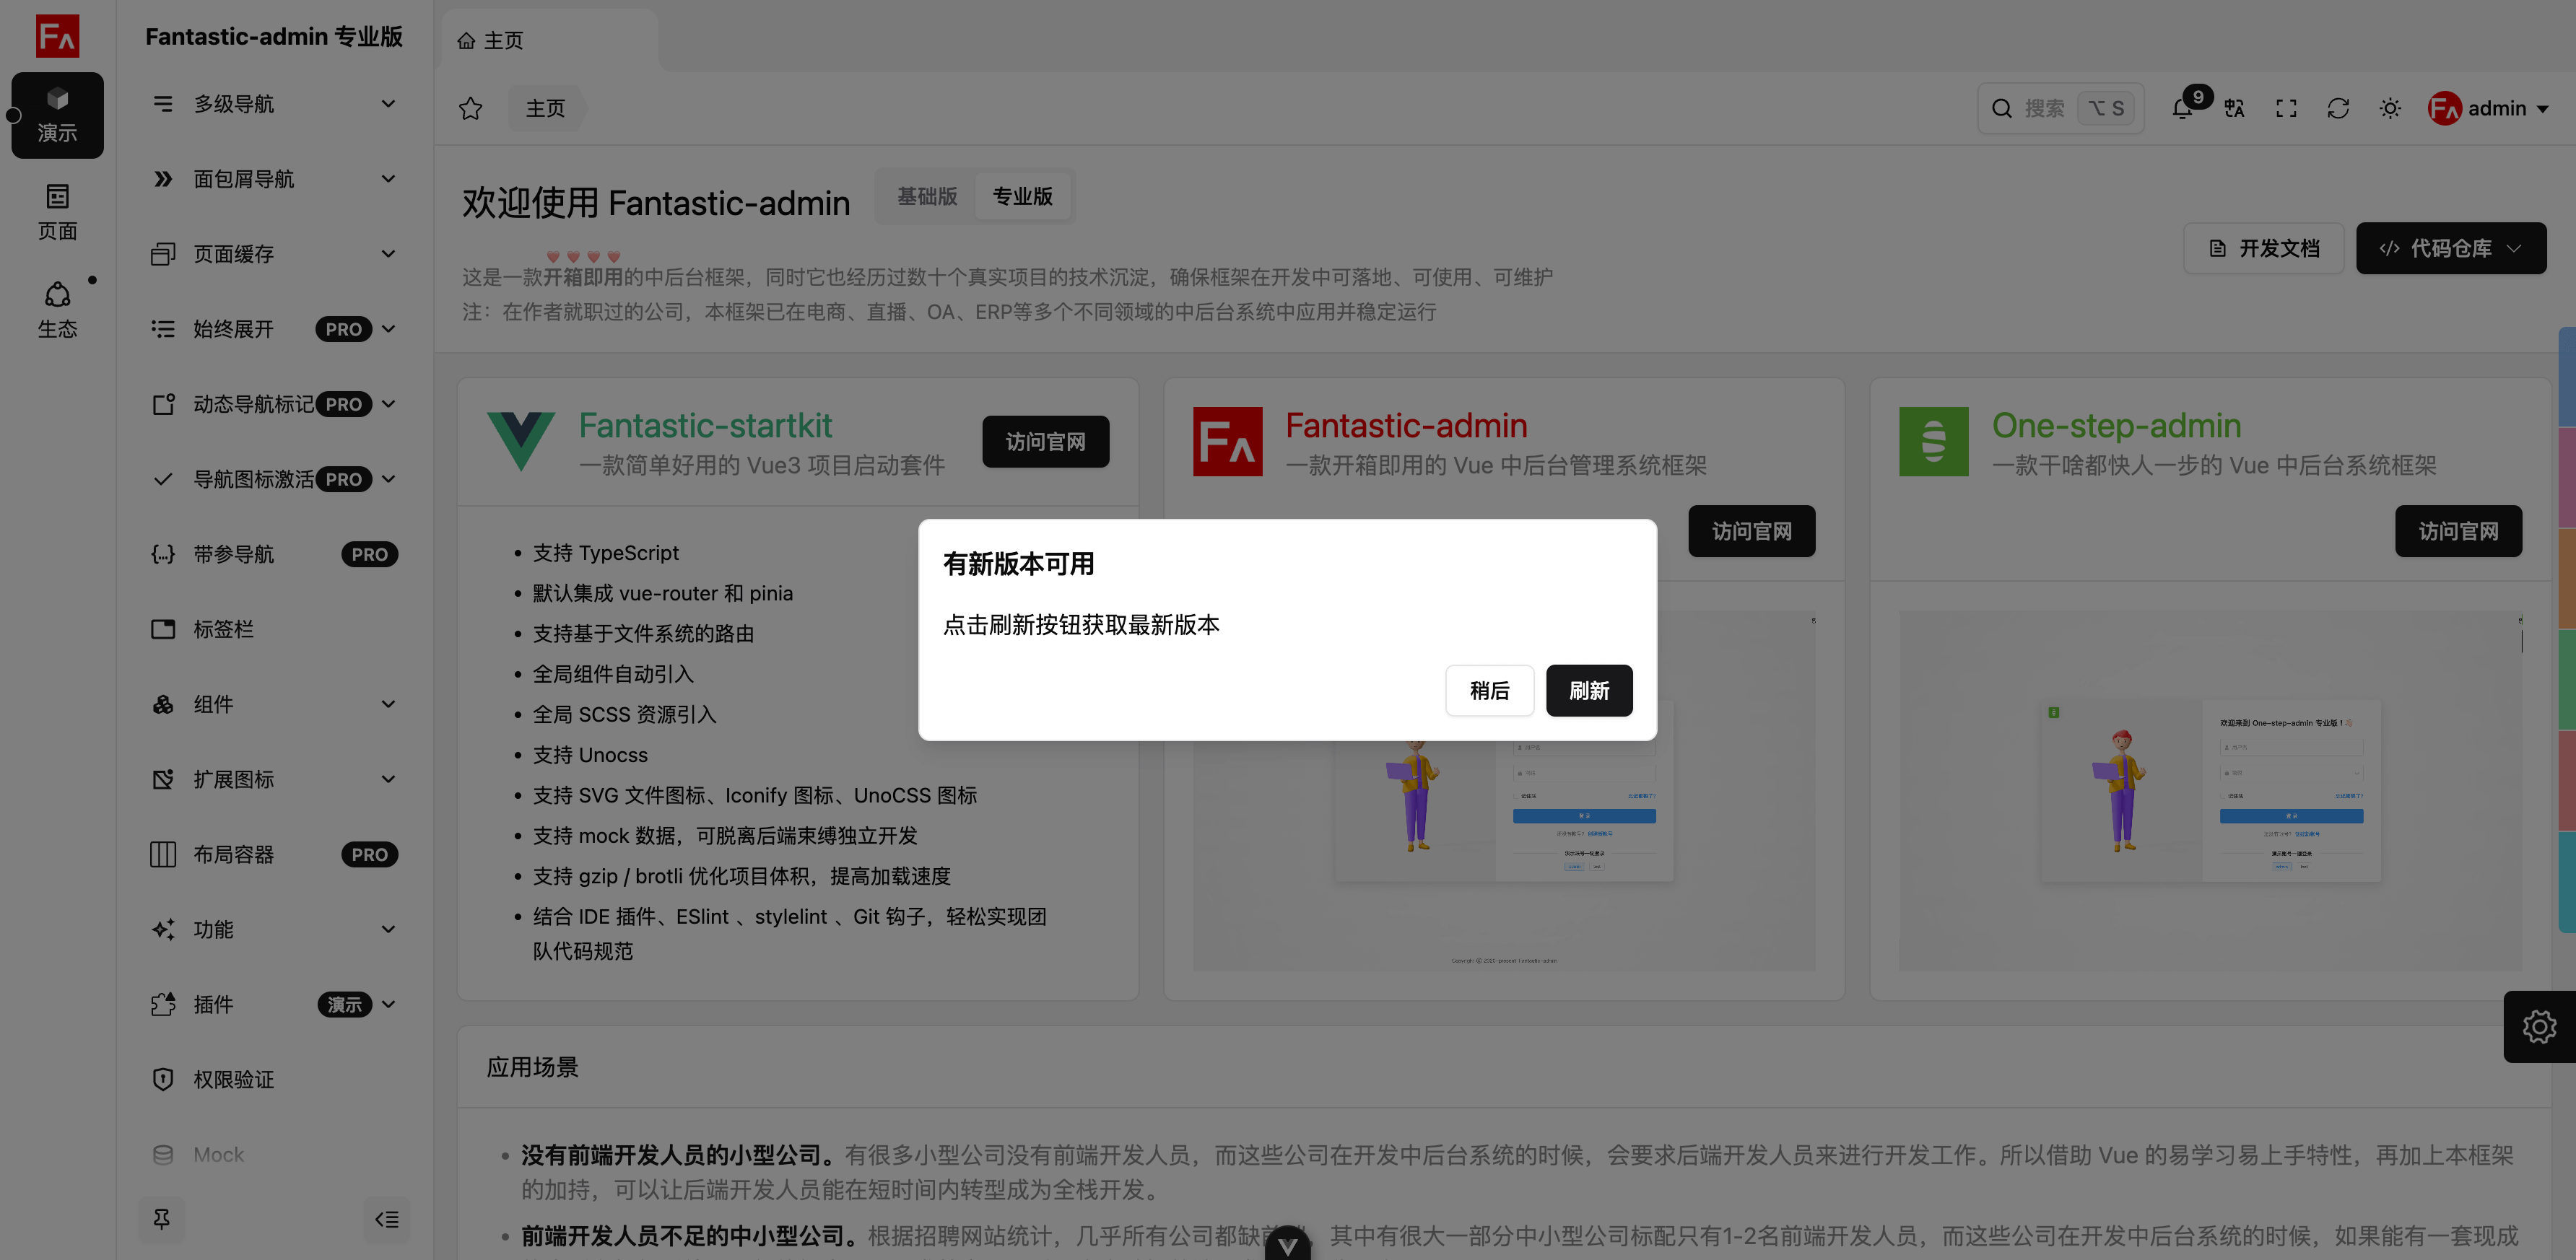Dismiss the dialog with 稍后 button
This screenshot has width=2576, height=1260.
[1489, 691]
